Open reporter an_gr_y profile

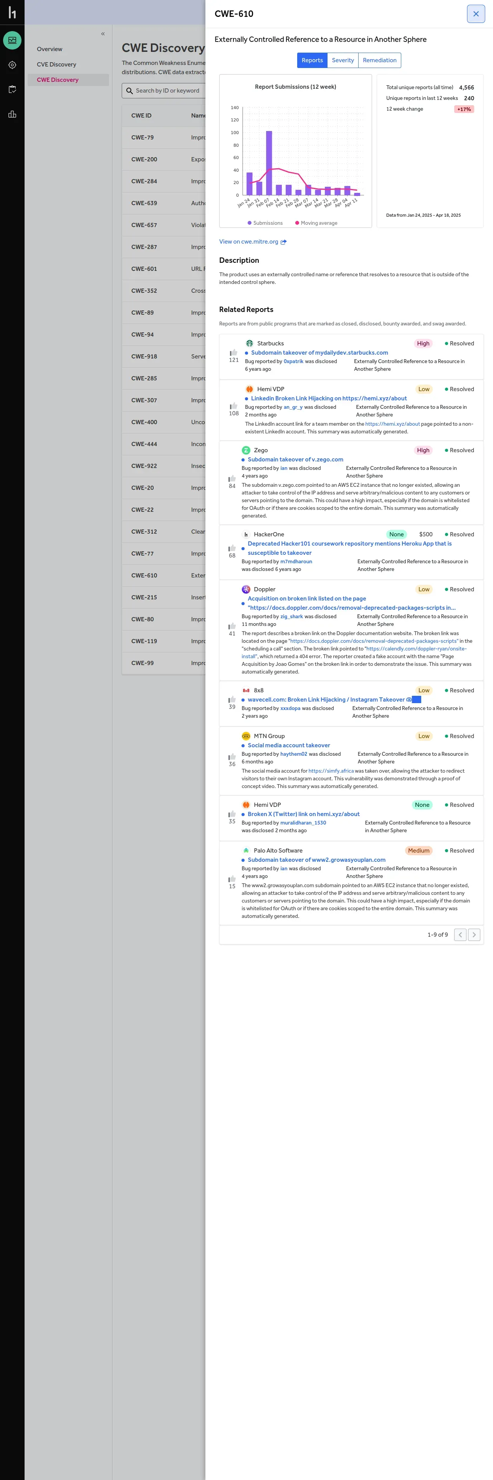[x=293, y=407]
